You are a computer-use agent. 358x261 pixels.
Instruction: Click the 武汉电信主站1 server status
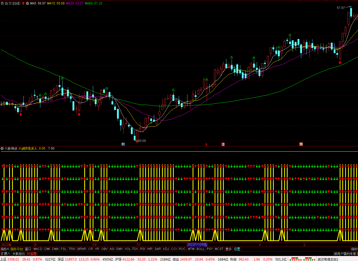[x=328, y=259]
